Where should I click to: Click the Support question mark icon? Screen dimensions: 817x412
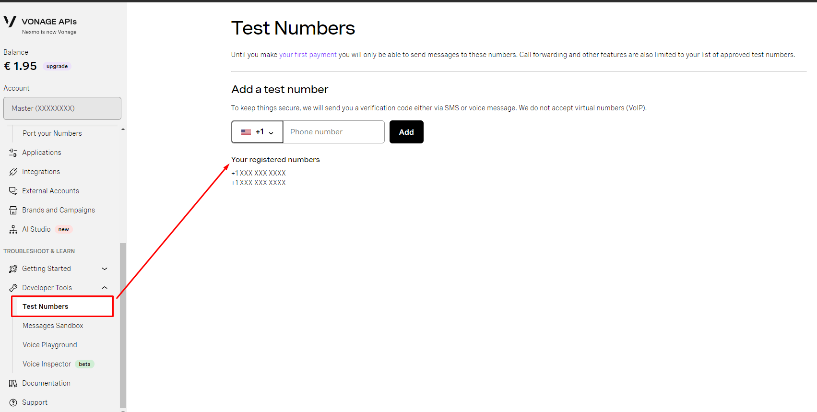coord(13,402)
